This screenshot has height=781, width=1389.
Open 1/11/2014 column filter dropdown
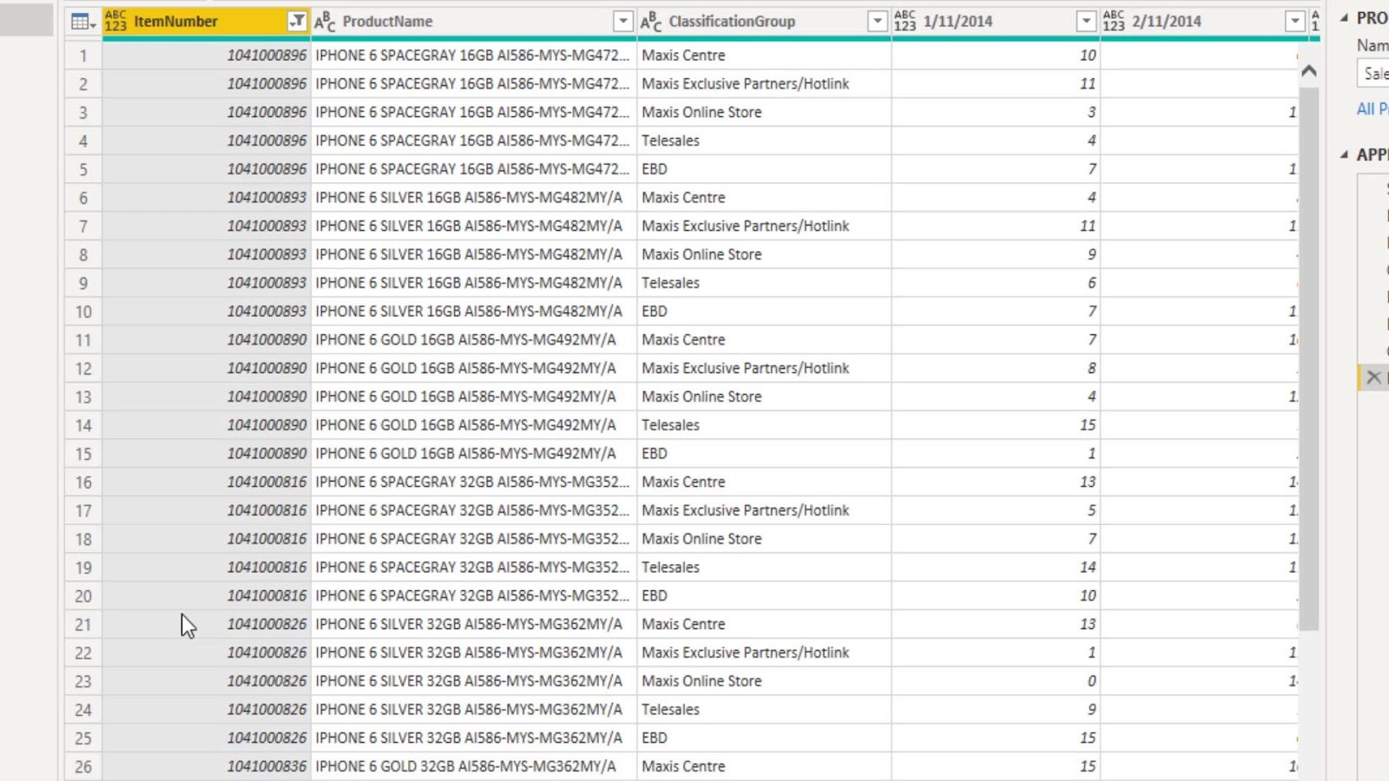tap(1086, 22)
